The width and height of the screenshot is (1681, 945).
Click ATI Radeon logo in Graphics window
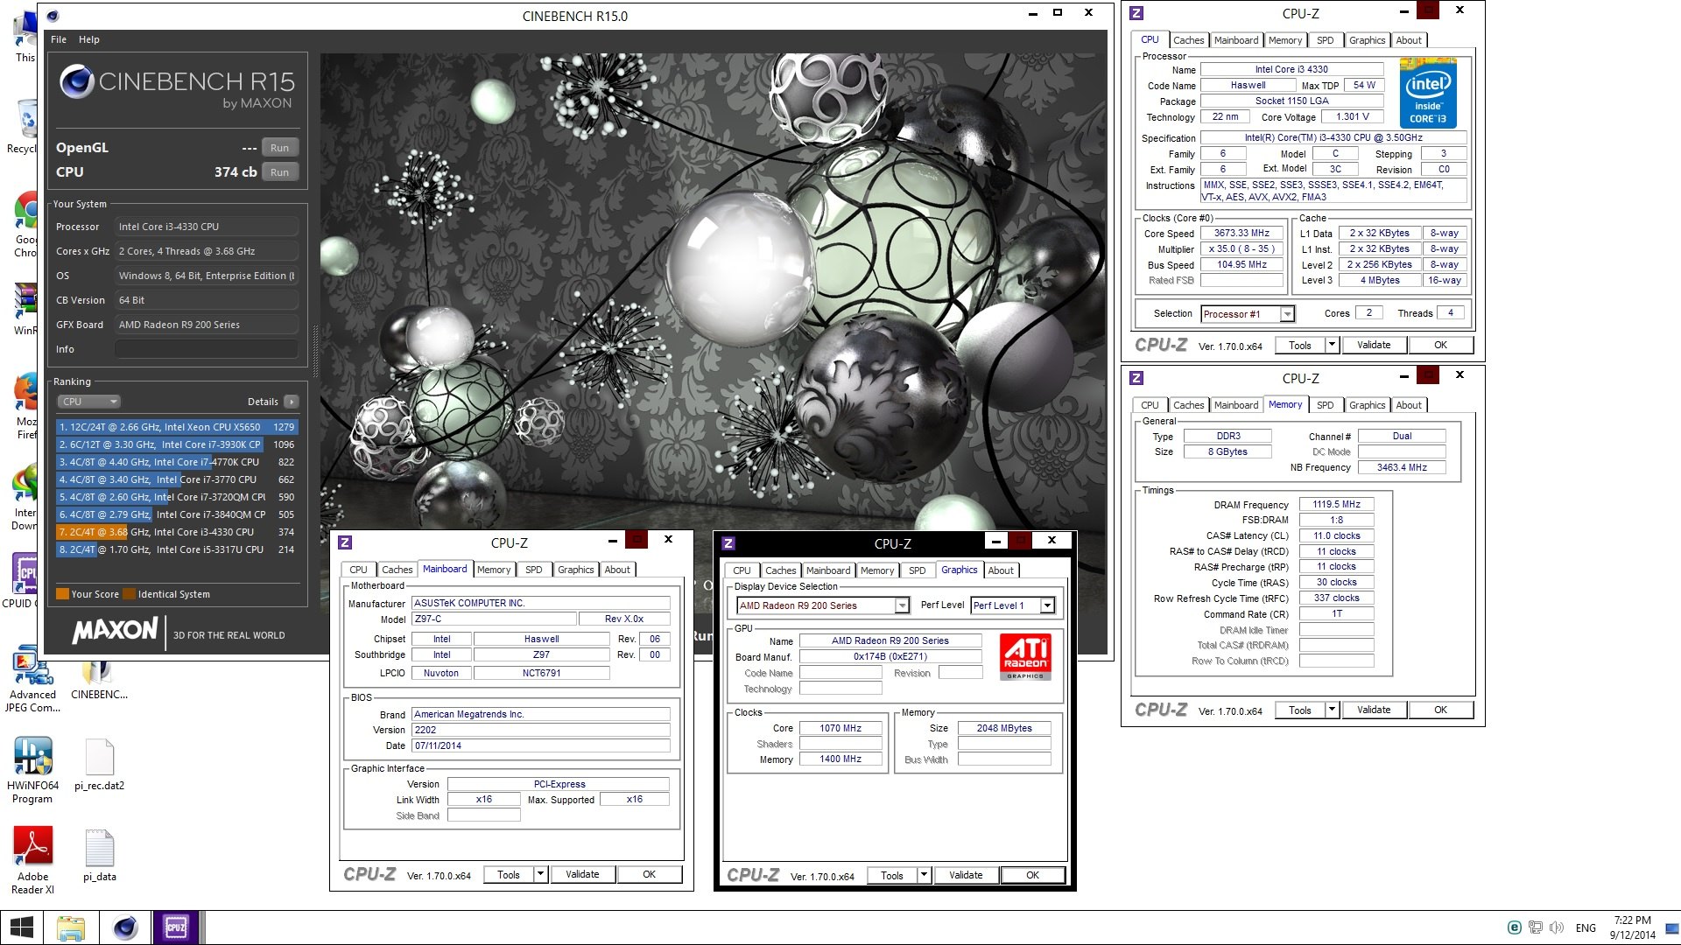point(1025,656)
